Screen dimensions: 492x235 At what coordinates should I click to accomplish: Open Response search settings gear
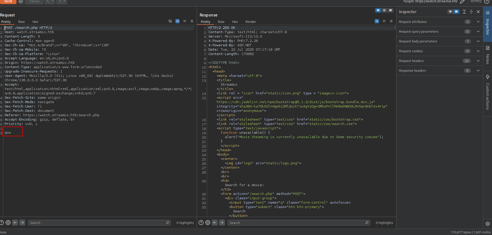coord(208,223)
